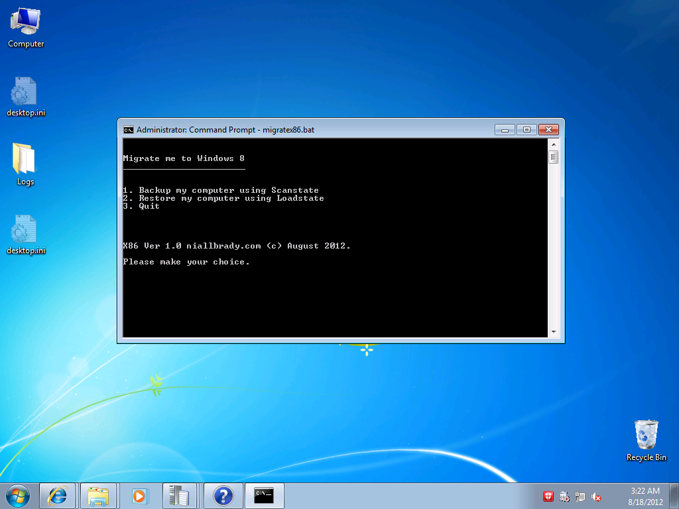
Task: Click the 'X86 Ver 1.0 niallbrady.com' line
Action: [237, 246]
